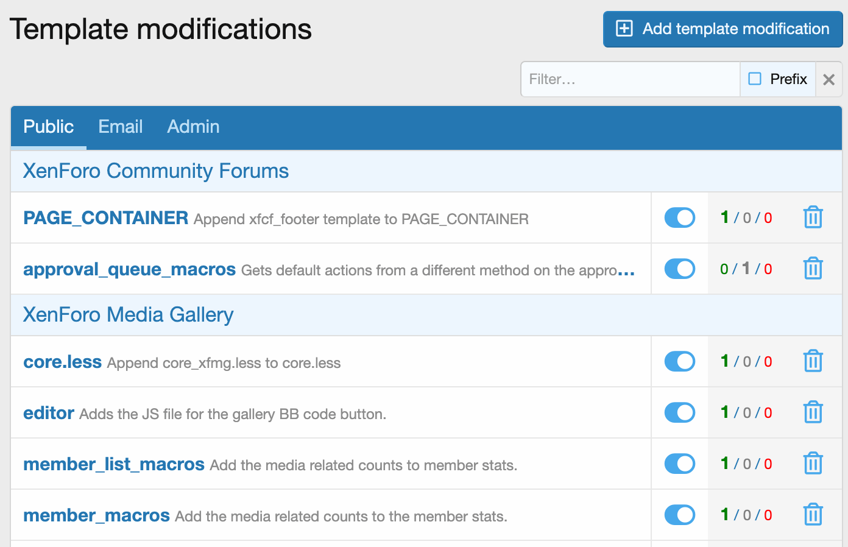Disable the PAGE_CONTAINER modification toggle

point(679,217)
